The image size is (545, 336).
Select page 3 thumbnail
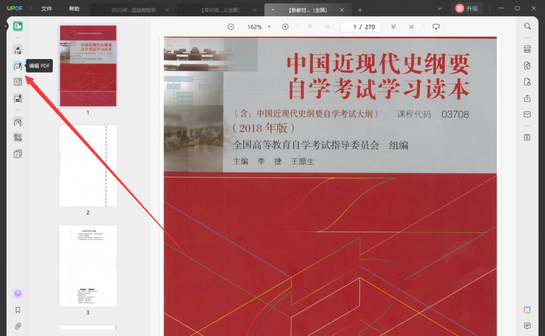coord(88,266)
